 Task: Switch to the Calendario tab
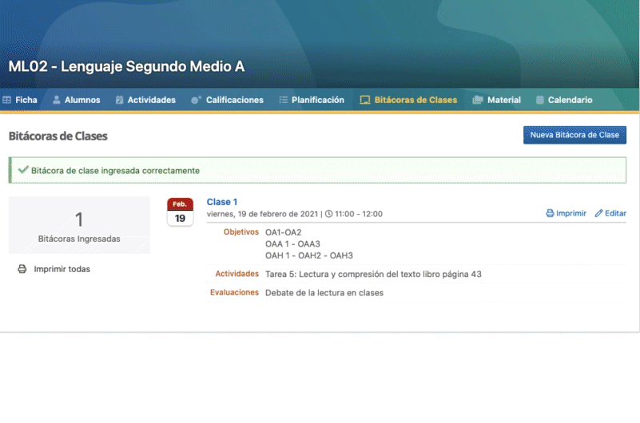564,100
